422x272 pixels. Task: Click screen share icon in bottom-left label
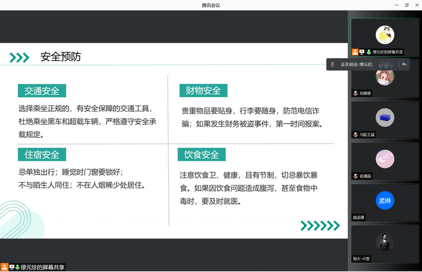(x=12, y=267)
